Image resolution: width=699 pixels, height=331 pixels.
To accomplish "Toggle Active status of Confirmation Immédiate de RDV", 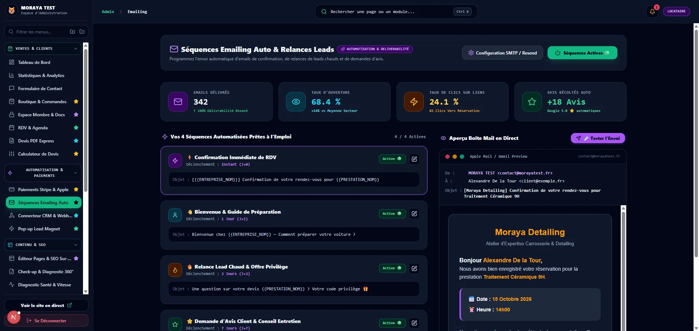I will (x=392, y=159).
